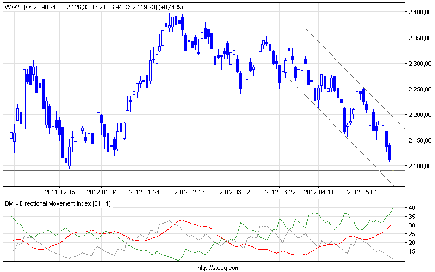Click the 2012-01-04 date label
This screenshot has width=435, height=272.
pos(102,192)
